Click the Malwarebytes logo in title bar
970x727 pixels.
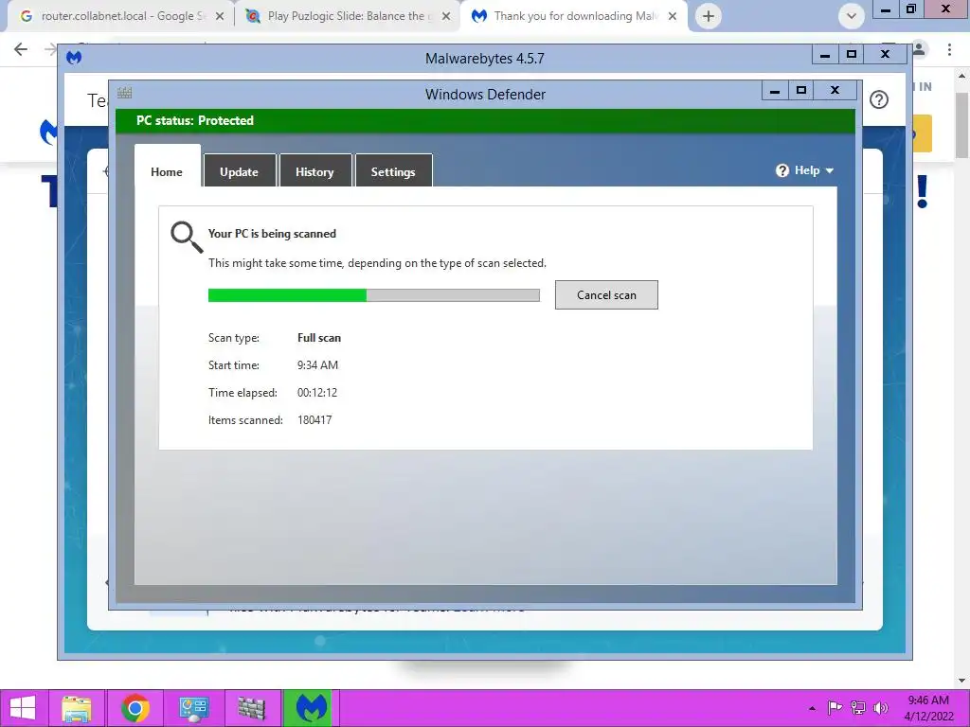pos(74,58)
